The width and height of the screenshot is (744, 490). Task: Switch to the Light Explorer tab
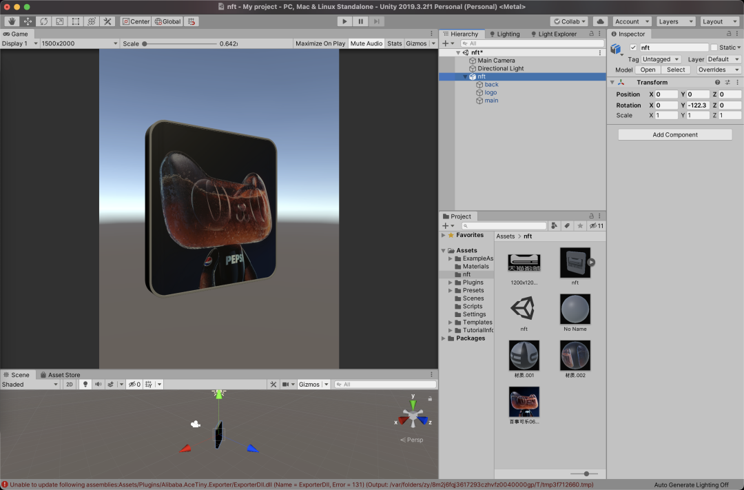tap(553, 34)
